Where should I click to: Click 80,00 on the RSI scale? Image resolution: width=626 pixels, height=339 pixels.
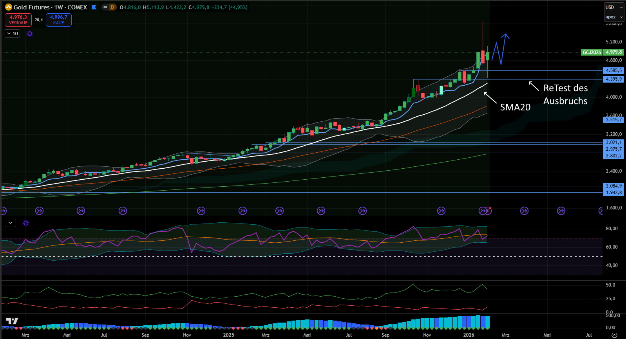[612, 229]
